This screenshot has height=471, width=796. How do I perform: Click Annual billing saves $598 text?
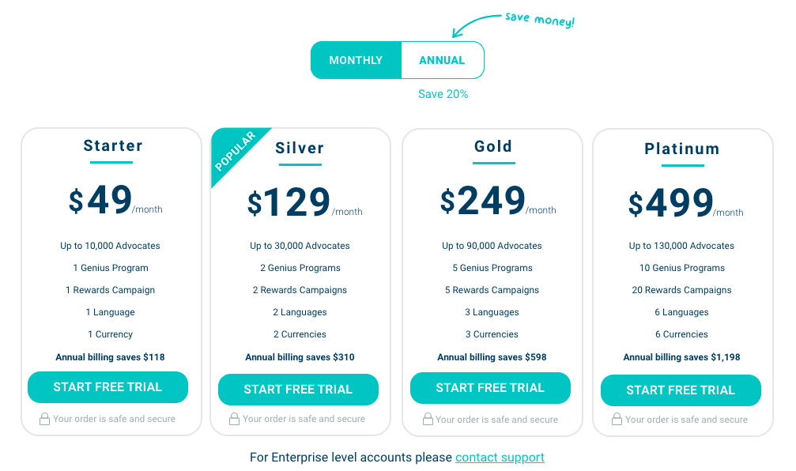[x=492, y=356]
